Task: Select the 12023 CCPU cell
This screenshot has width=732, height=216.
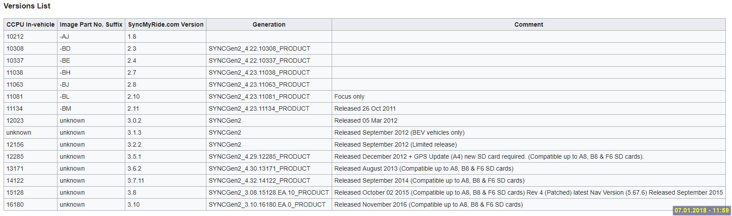Action: (x=30, y=120)
